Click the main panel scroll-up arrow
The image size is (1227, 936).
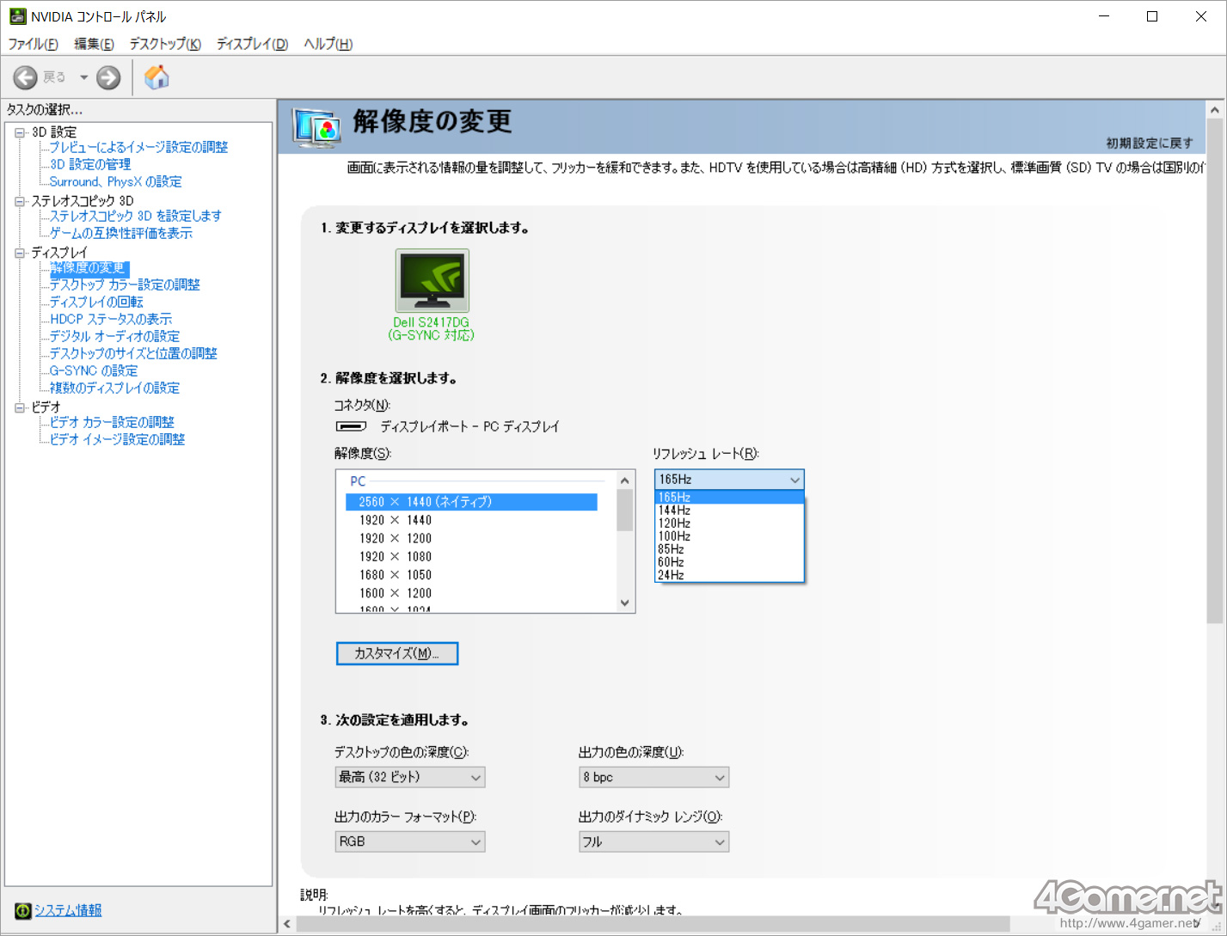pyautogui.click(x=1215, y=110)
